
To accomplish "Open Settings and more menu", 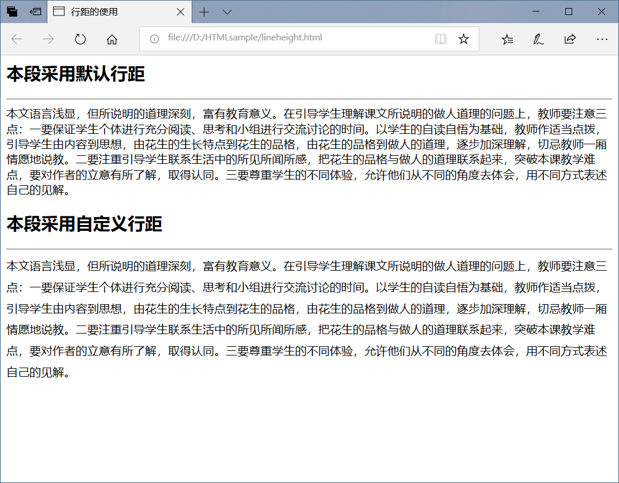I will pyautogui.click(x=602, y=39).
